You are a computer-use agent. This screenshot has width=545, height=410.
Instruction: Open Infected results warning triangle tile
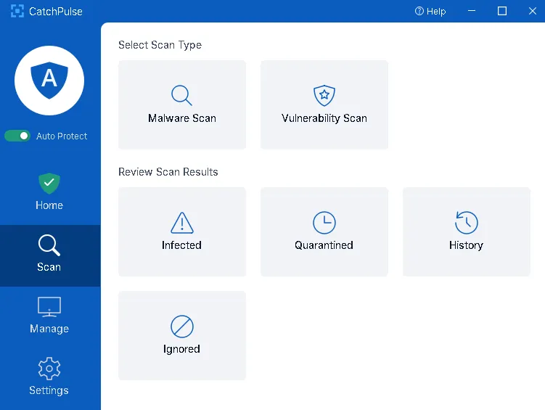(x=181, y=231)
